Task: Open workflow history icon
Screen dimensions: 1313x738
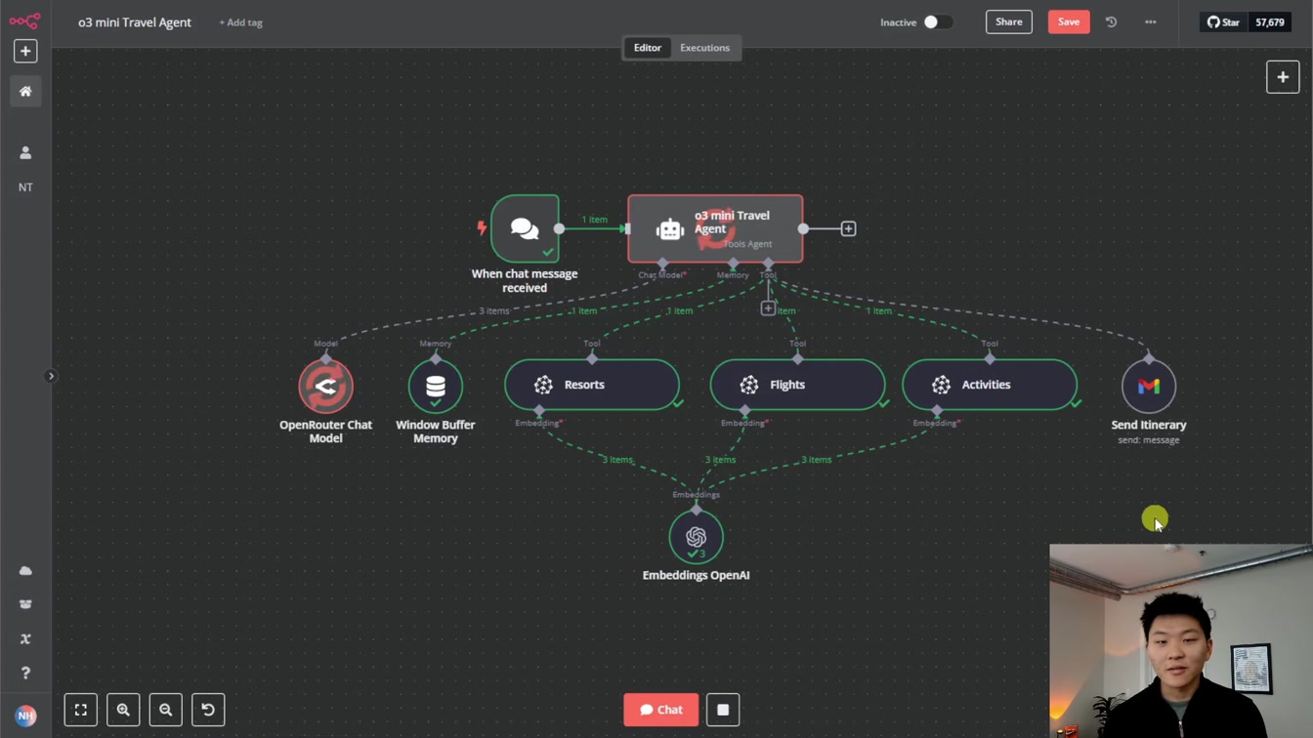Action: pos(1112,21)
